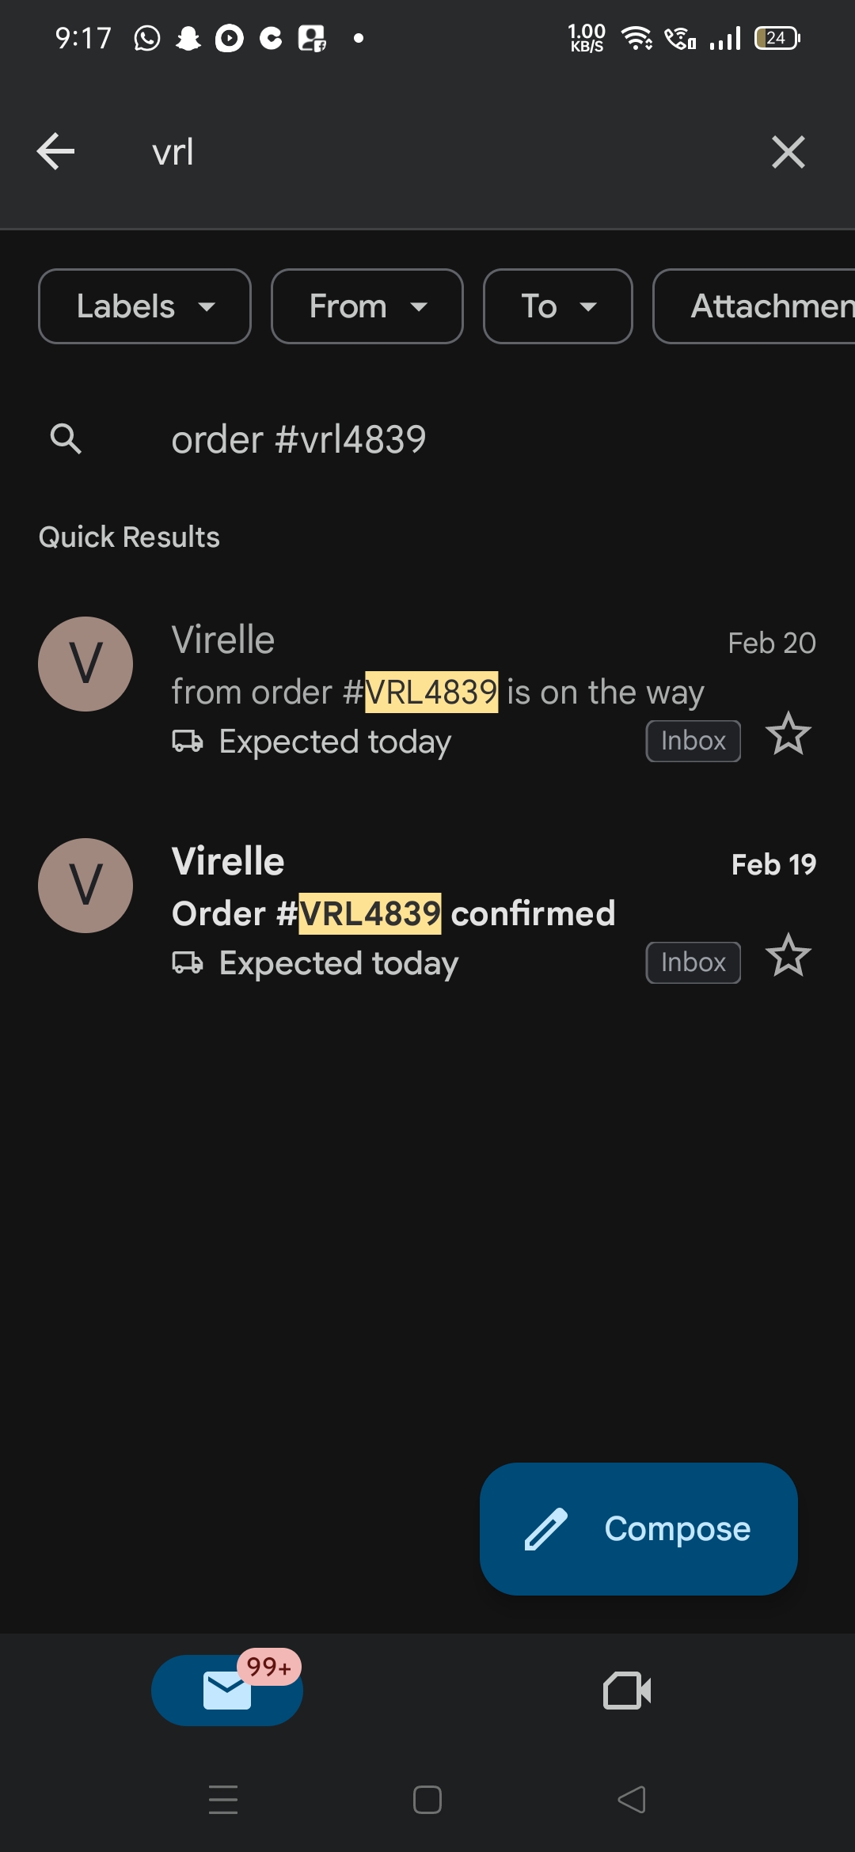Switch to the Mail tab

(227, 1690)
